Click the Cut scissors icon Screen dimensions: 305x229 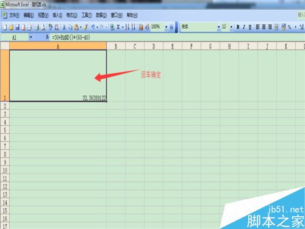pyautogui.click(x=64, y=27)
